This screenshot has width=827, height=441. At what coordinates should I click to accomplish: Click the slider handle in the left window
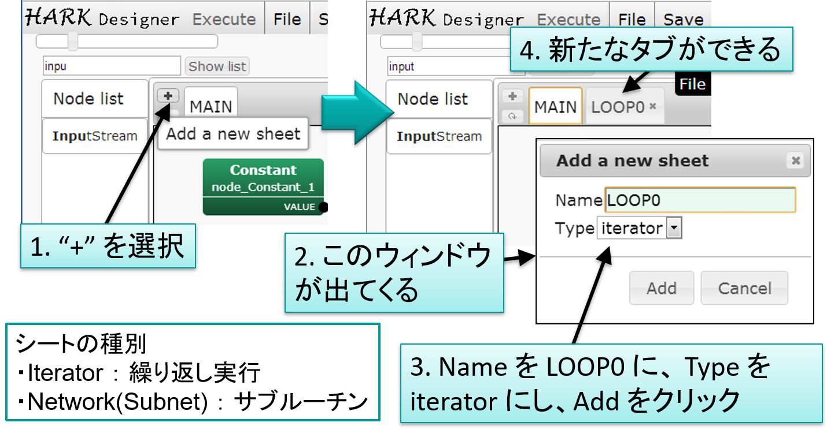tap(72, 42)
